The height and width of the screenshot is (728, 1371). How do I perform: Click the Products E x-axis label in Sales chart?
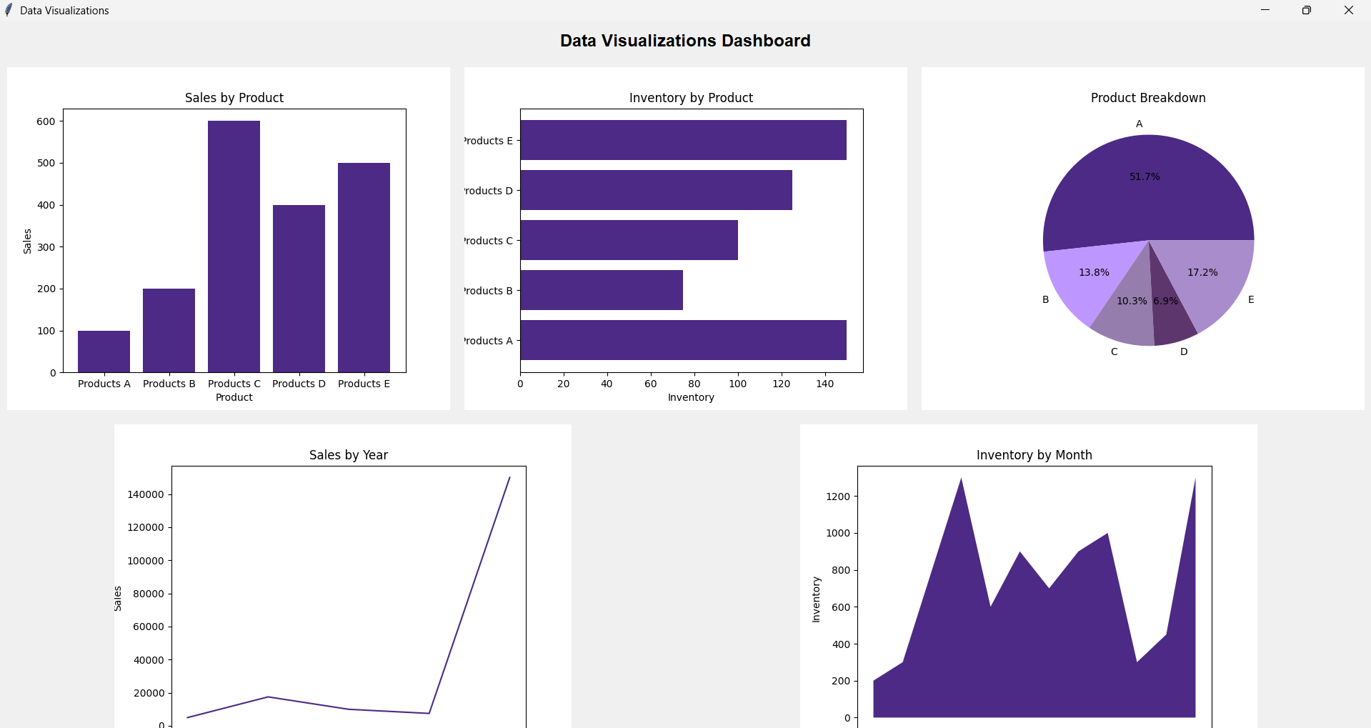pyautogui.click(x=364, y=384)
